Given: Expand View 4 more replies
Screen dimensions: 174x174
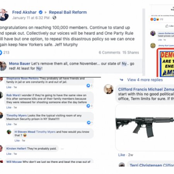Looking at the screenshot, I should (145, 80).
